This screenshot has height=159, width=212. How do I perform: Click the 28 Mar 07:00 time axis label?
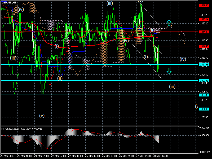(x=160, y=156)
